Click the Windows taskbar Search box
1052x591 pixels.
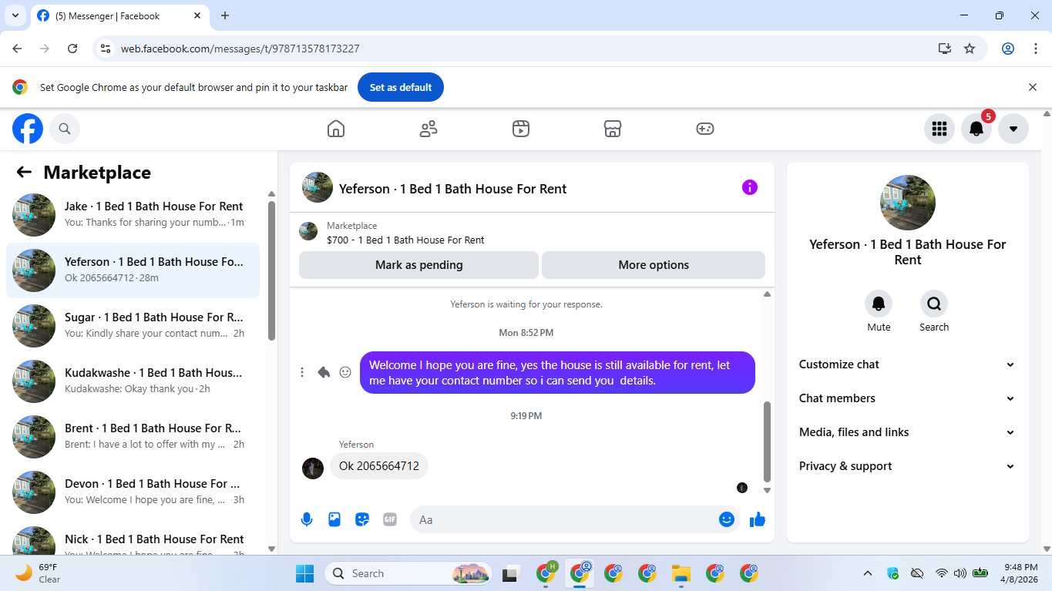408,573
